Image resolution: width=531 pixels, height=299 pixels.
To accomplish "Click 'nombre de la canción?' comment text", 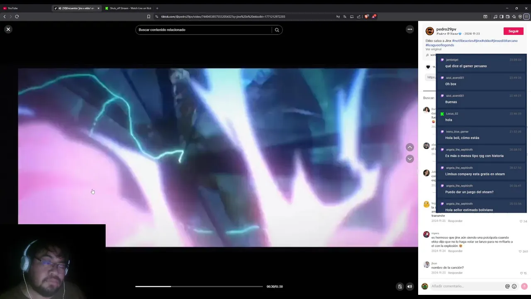I will [447, 267].
